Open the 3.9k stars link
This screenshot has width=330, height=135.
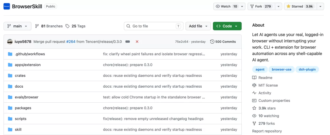pyautogui.click(x=264, y=108)
